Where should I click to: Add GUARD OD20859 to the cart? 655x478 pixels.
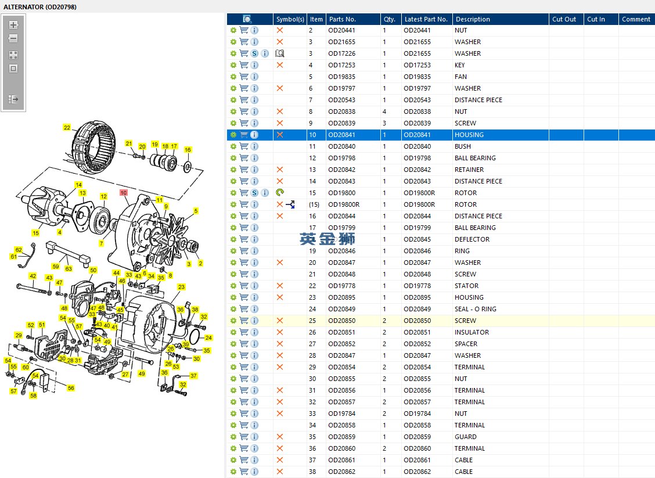point(244,437)
